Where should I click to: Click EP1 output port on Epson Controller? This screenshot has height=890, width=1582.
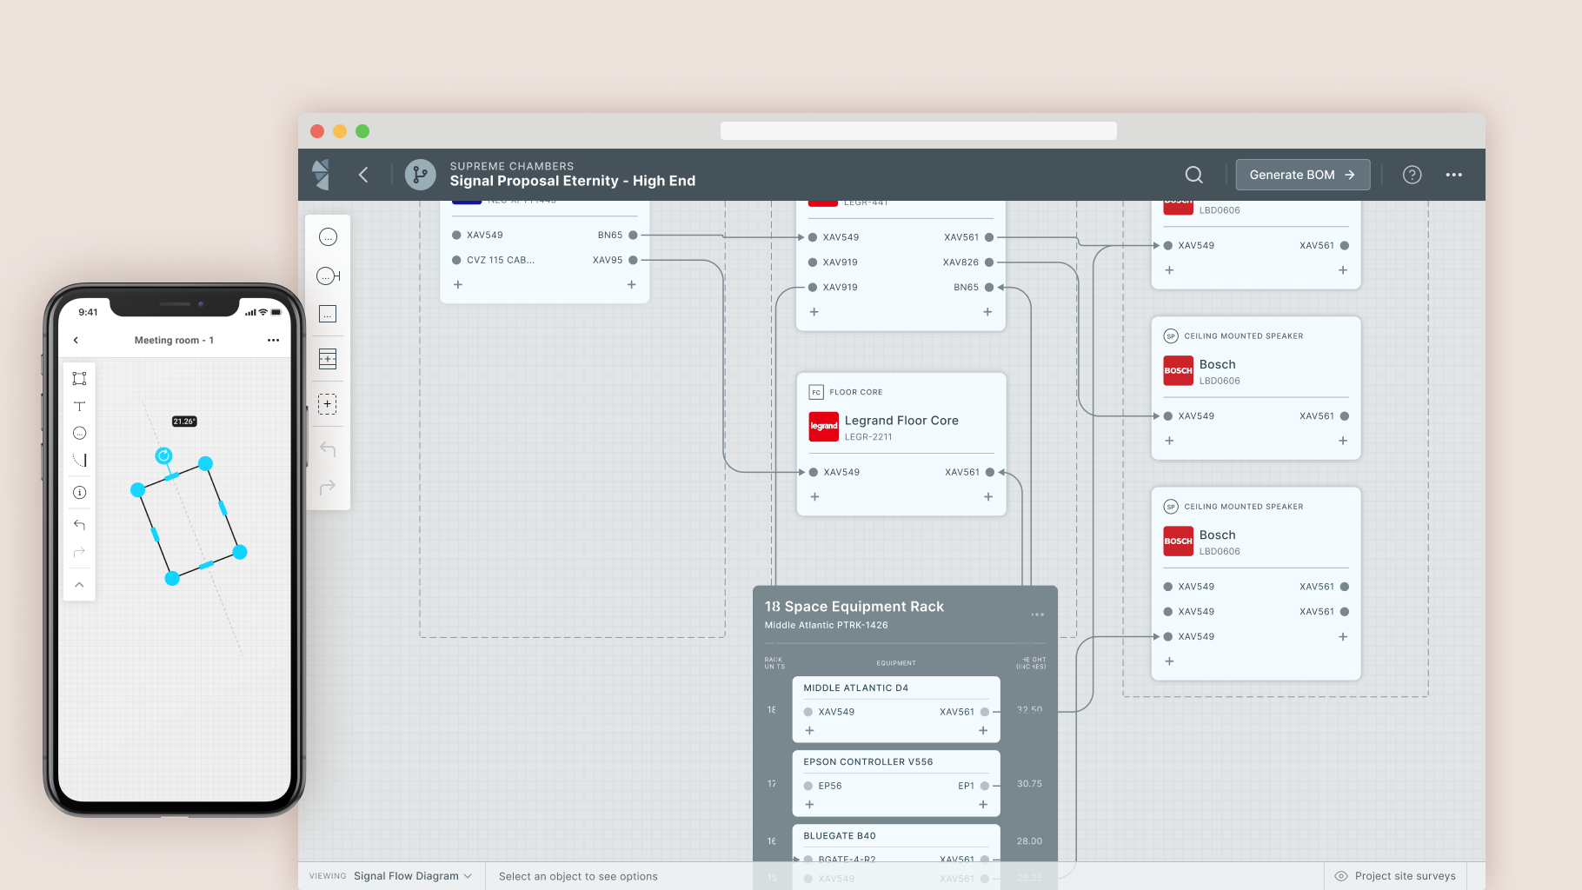coord(985,786)
